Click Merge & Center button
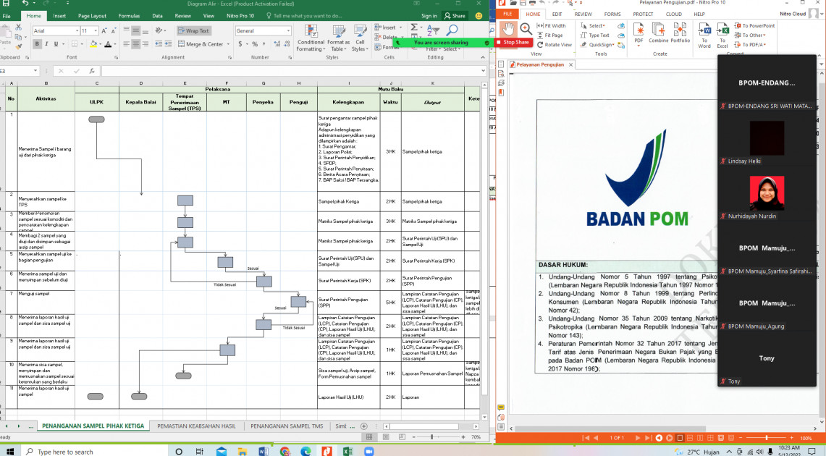This screenshot has width=826, height=456. coord(201,44)
